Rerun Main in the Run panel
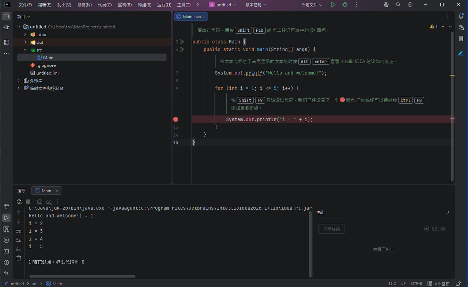 click(x=19, y=202)
